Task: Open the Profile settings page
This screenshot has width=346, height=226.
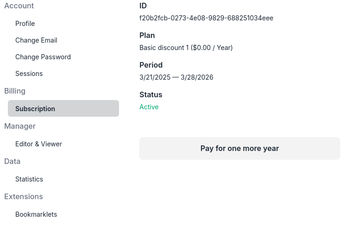Action: (25, 24)
